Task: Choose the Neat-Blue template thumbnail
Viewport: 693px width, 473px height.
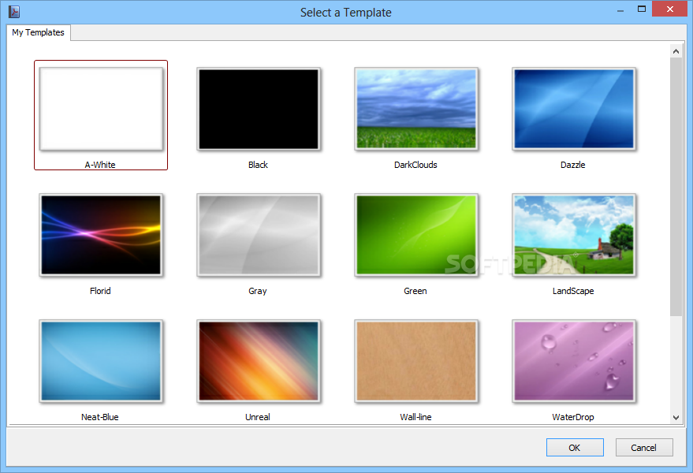Action: tap(101, 361)
